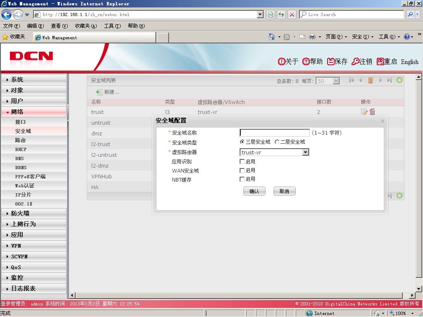This screenshot has width=423, height=317.
Task: Go to previous page of zone list
Action: 360,80
